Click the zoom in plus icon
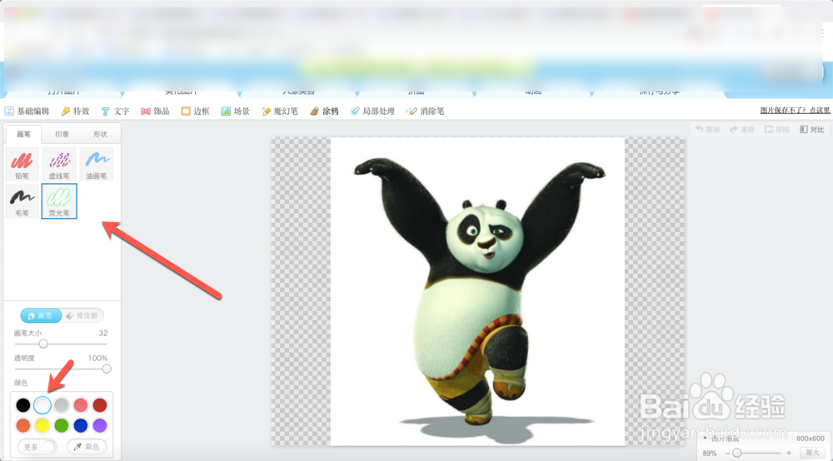This screenshot has height=461, width=833. 789,453
